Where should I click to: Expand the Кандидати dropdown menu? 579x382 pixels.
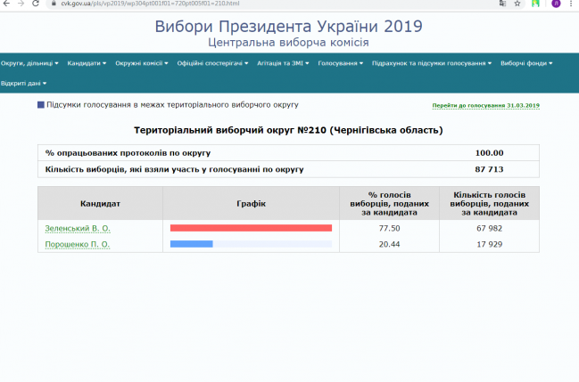click(87, 63)
